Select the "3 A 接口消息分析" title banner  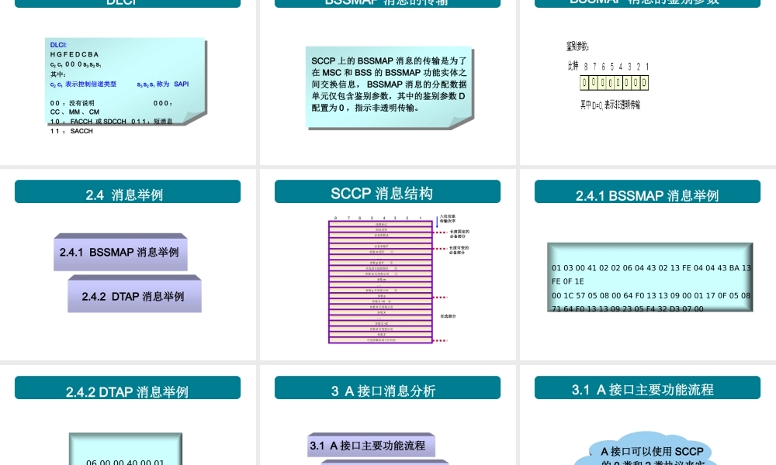387,388
